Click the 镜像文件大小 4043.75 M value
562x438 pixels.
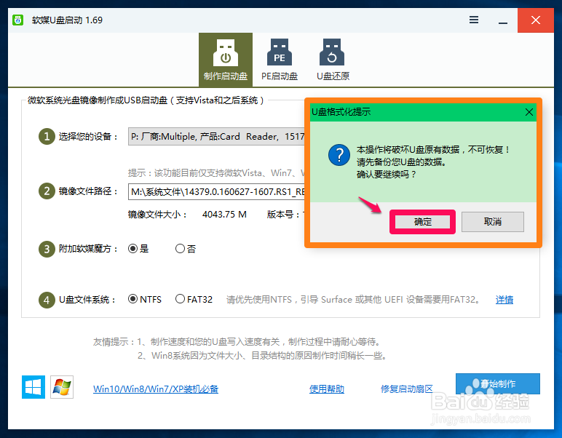[224, 215]
